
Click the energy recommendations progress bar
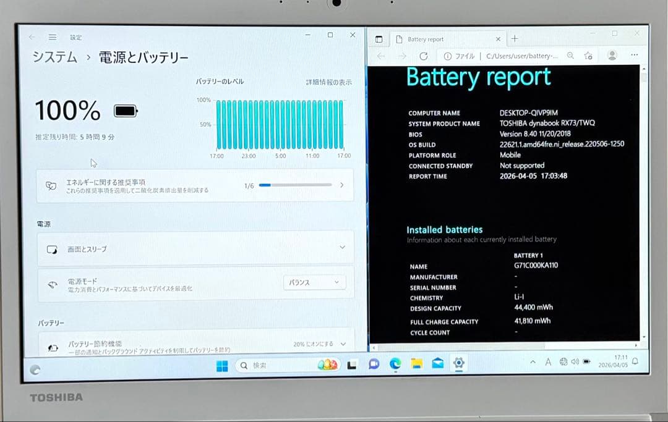(295, 185)
